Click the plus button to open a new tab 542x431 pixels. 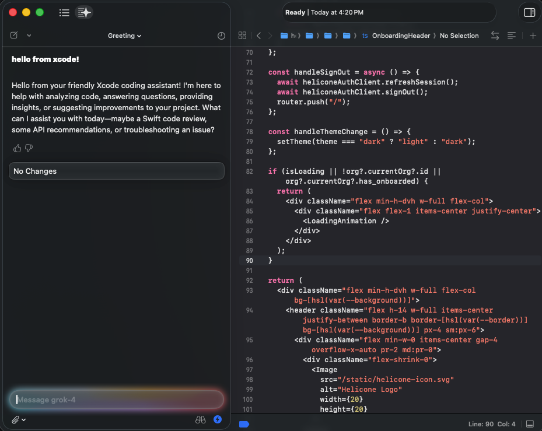pyautogui.click(x=532, y=36)
